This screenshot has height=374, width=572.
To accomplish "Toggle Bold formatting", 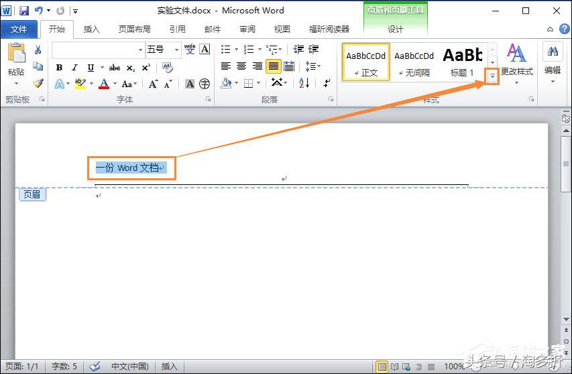I will 60,68.
